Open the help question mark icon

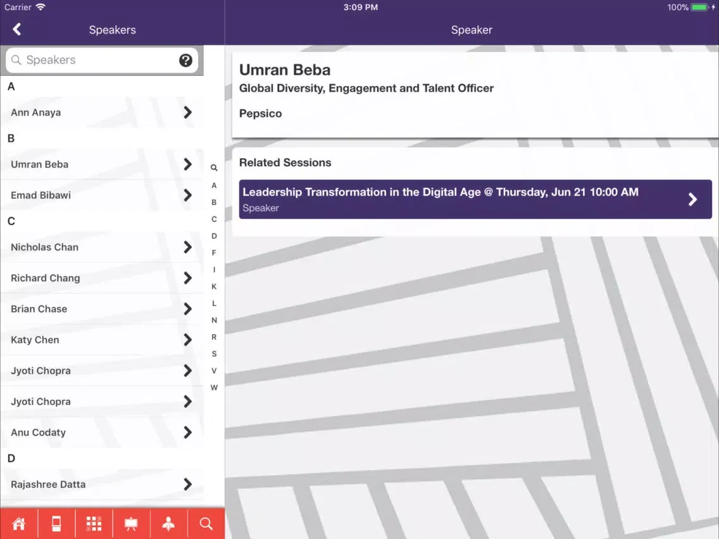coord(185,60)
